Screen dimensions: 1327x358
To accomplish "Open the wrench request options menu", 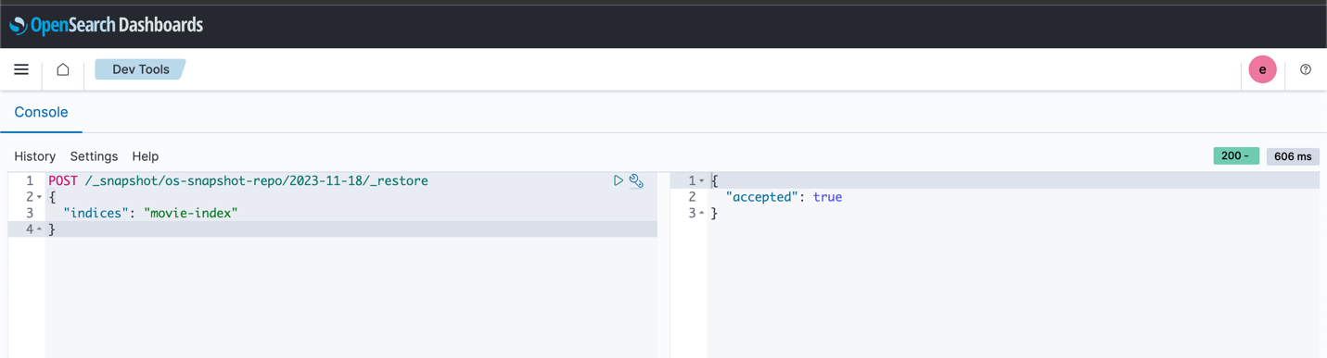I will coord(636,181).
